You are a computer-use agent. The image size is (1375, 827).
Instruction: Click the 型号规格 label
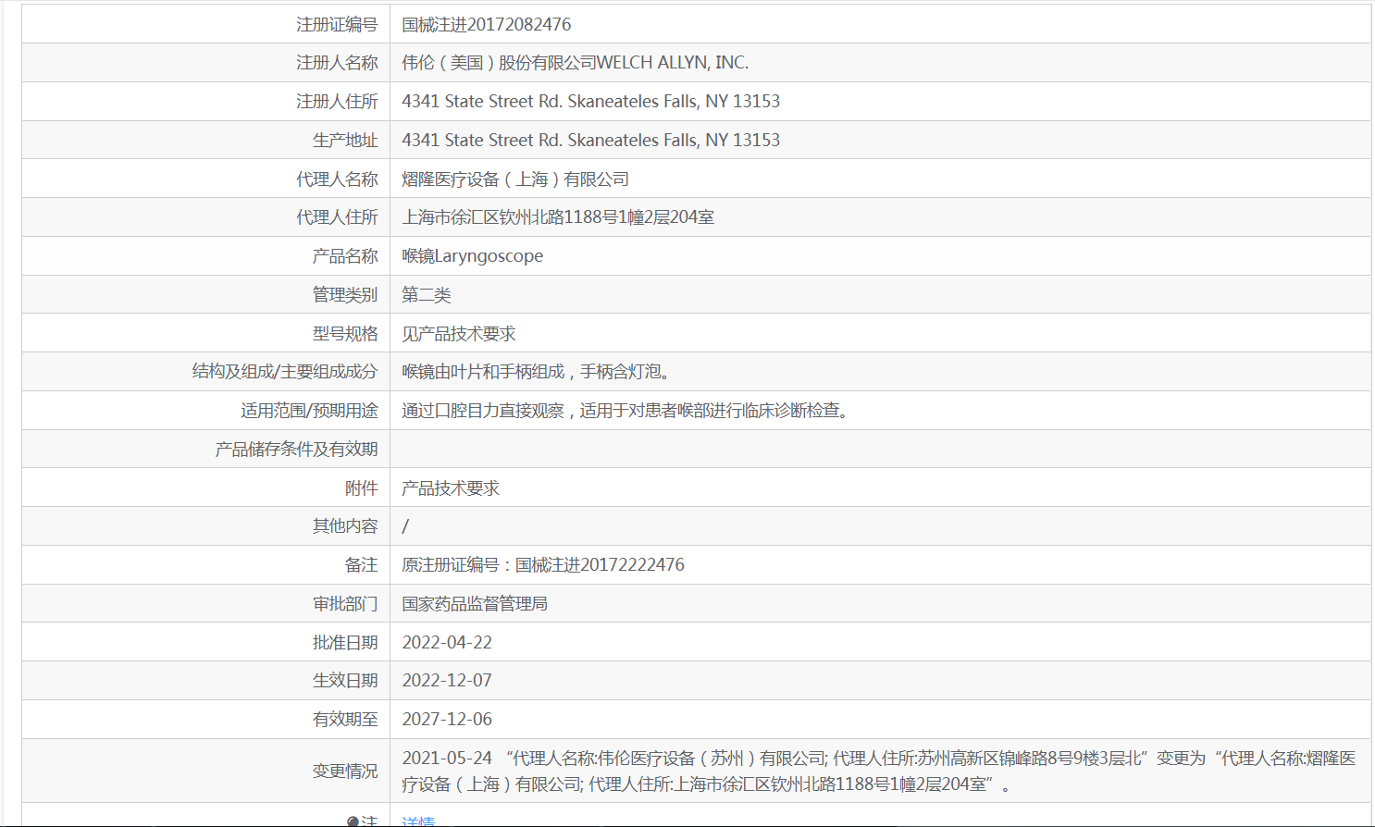(x=345, y=334)
